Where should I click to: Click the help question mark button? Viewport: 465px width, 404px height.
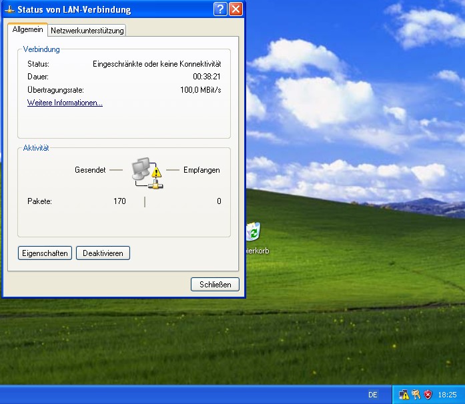[x=220, y=9]
